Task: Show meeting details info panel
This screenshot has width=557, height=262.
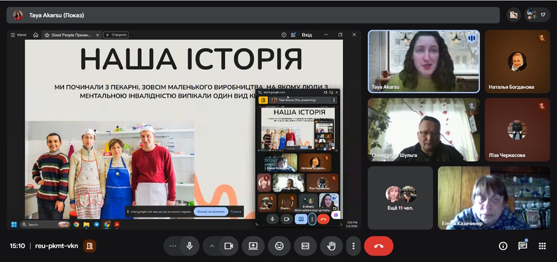Action: 503,246
